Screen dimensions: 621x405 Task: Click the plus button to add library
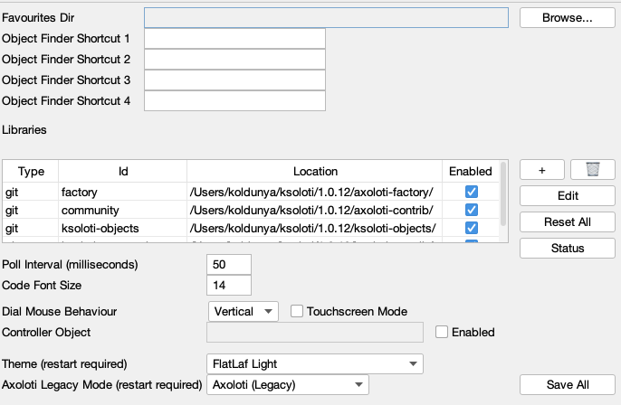(542, 169)
